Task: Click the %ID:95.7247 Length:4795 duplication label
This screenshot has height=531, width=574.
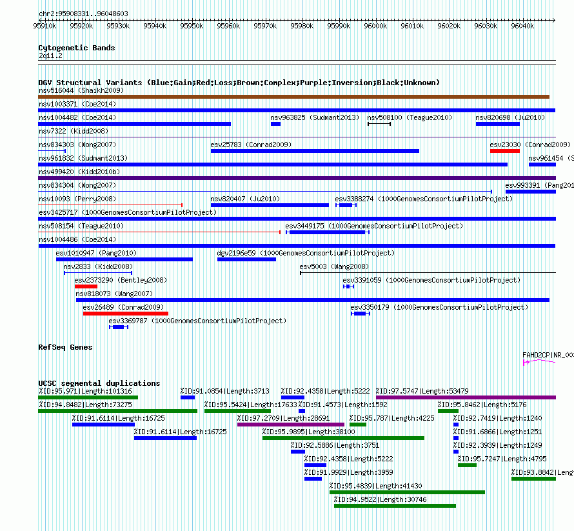Action: (502, 459)
